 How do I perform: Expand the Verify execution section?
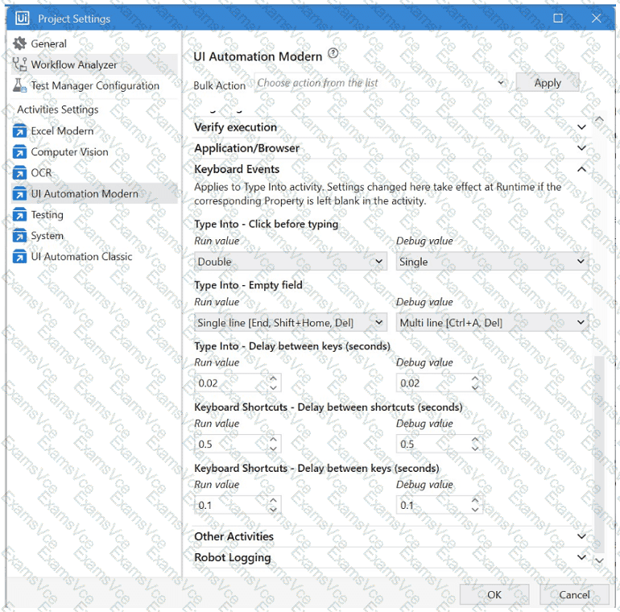393,127
